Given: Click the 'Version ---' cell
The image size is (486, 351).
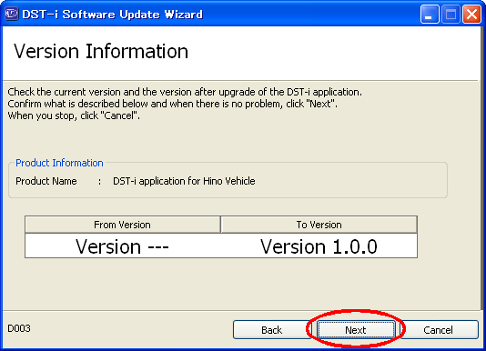Looking at the screenshot, I should coord(123,246).
